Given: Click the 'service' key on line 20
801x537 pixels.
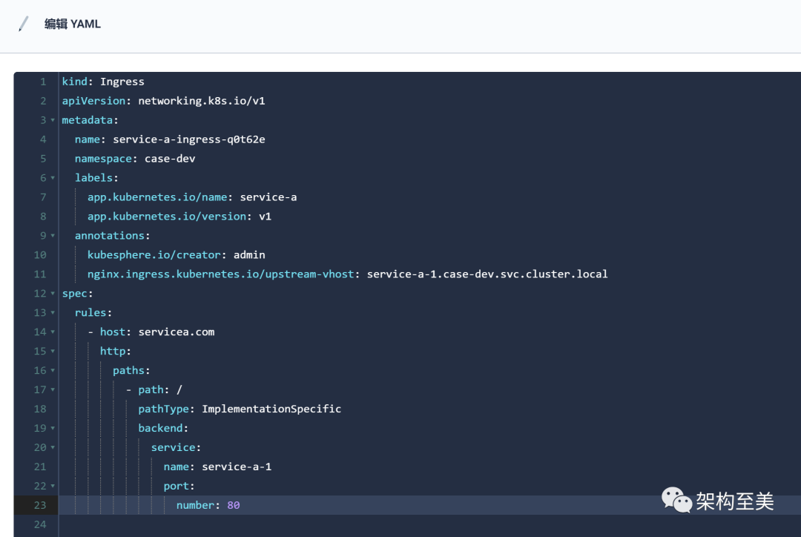Looking at the screenshot, I should tap(173, 447).
